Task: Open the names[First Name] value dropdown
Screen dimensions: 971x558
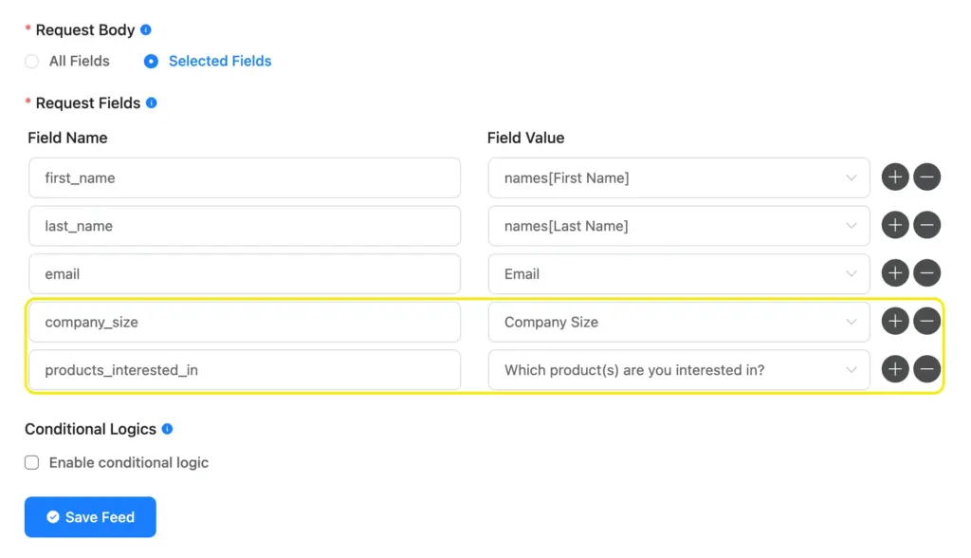Action: tap(679, 178)
